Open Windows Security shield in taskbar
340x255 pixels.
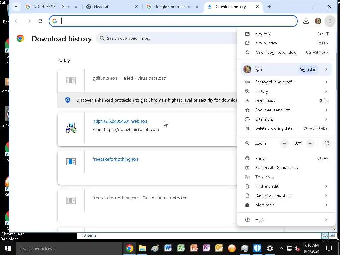click(x=257, y=248)
